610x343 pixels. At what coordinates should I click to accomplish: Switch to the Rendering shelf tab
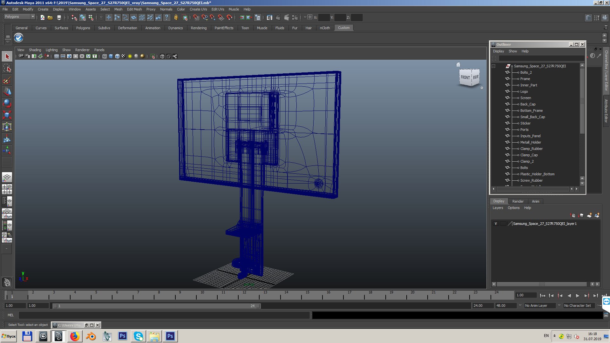(x=199, y=28)
